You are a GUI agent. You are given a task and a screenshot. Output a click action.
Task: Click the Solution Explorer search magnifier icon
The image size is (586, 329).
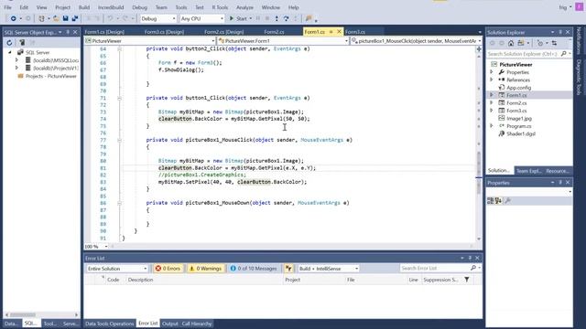564,54
